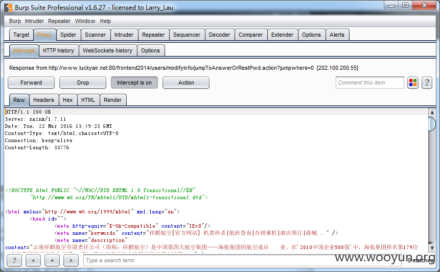
Task: Switch to the Intruder tool tab
Action: [x=124, y=35]
